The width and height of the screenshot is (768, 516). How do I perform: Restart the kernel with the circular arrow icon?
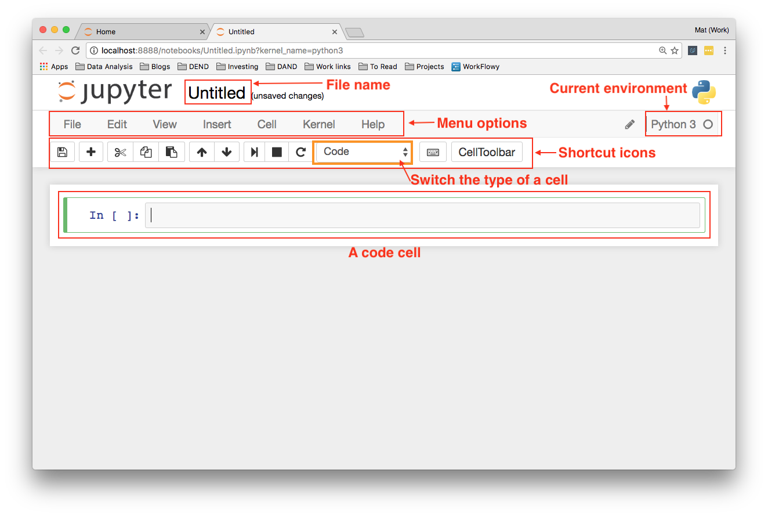point(300,152)
